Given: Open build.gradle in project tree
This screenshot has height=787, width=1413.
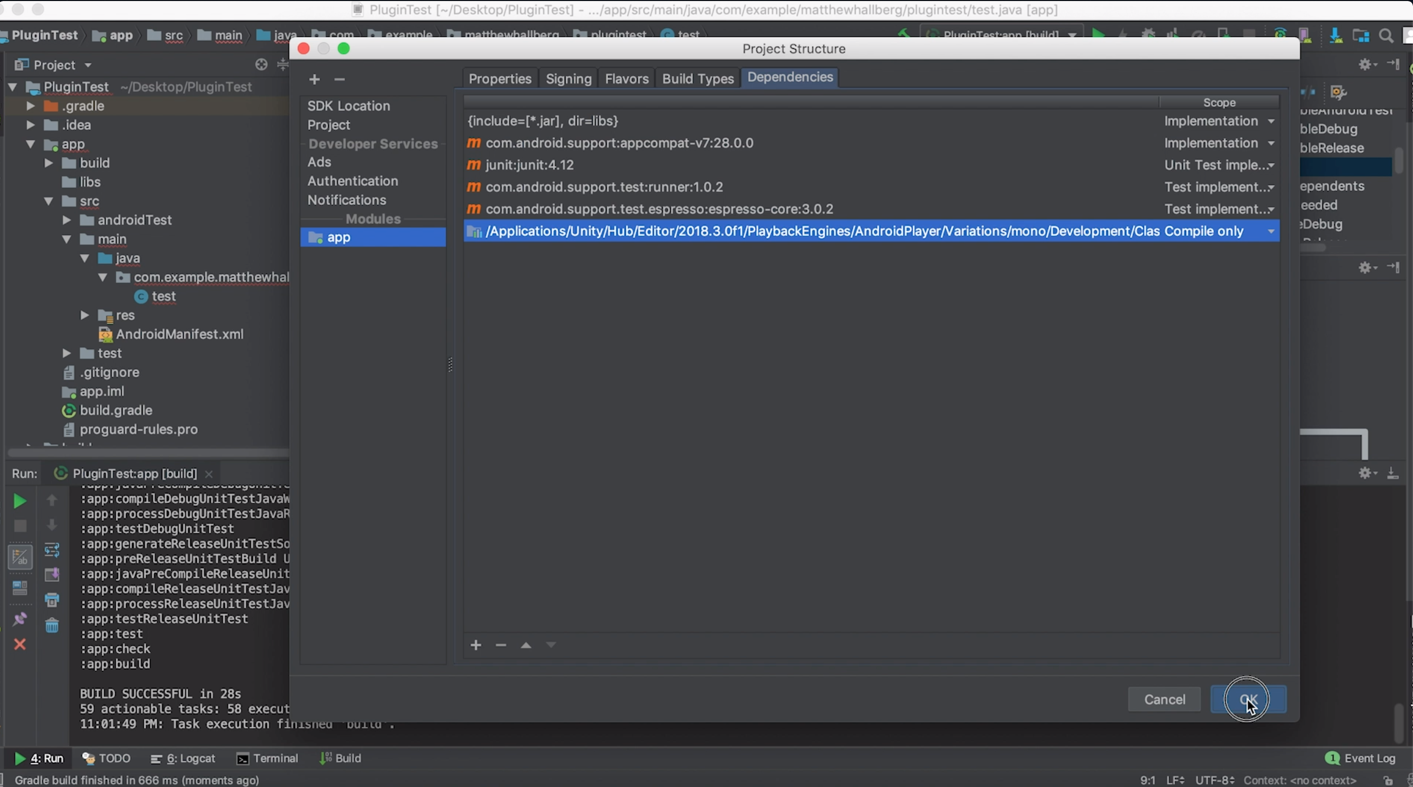Looking at the screenshot, I should click(108, 411).
